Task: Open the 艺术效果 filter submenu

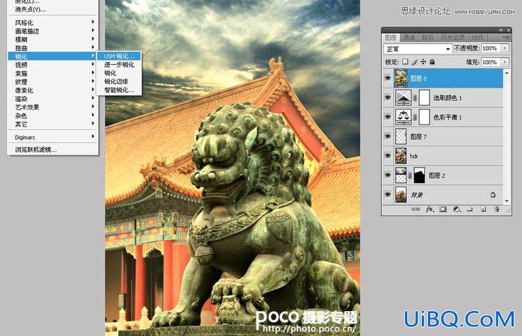Action: (x=53, y=107)
